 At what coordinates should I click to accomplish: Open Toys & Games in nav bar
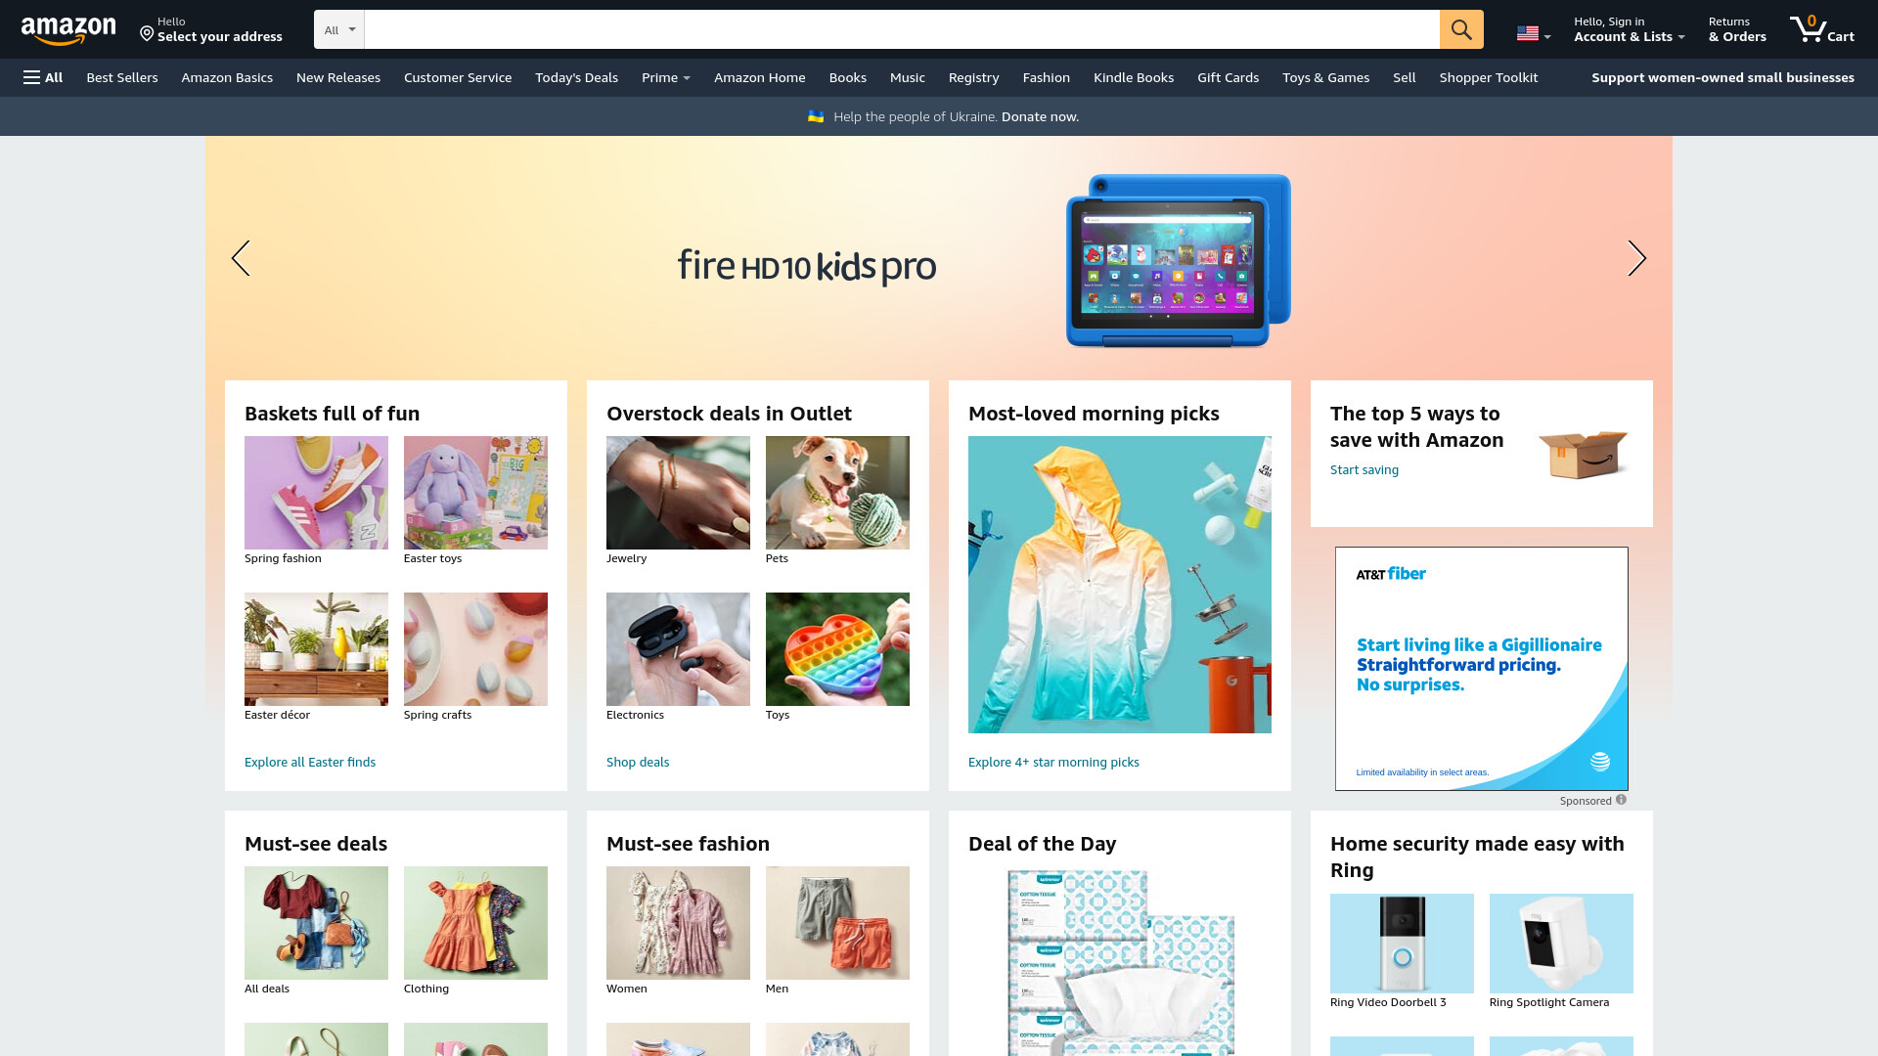1326,77
